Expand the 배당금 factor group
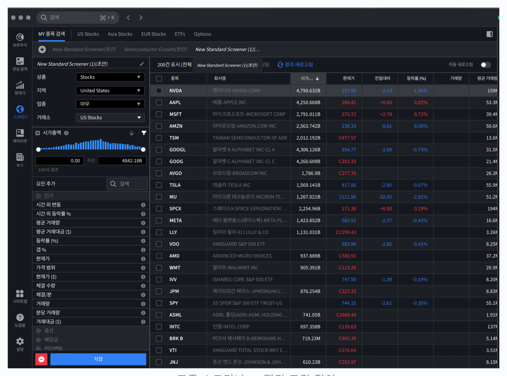Screen dimensions: 507x376 39,340
